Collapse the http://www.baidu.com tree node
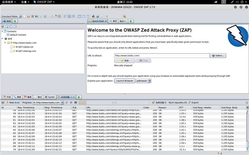Screen dimensions: 249x155 point(5,43)
